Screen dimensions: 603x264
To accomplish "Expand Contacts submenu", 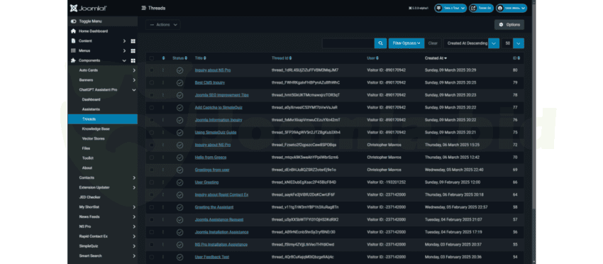I will click(x=134, y=178).
